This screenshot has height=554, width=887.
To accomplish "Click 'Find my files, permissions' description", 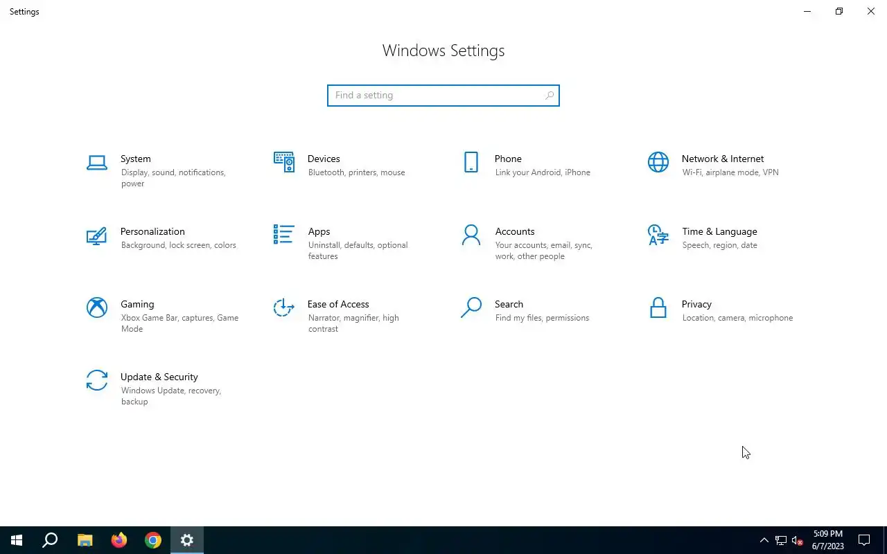I will (542, 318).
